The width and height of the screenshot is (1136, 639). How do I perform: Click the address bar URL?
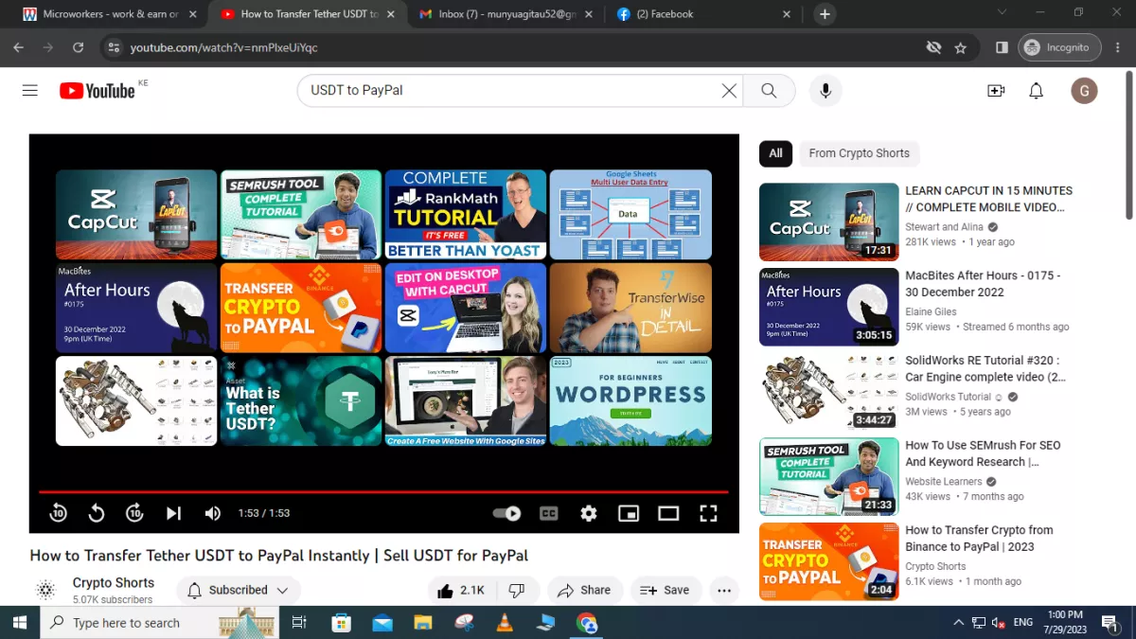pos(223,47)
